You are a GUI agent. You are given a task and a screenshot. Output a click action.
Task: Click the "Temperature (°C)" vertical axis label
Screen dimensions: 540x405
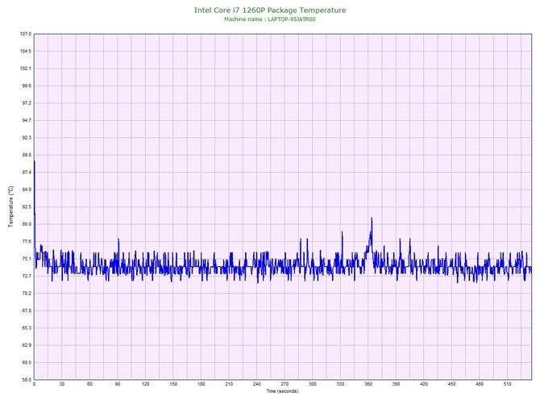[11, 207]
